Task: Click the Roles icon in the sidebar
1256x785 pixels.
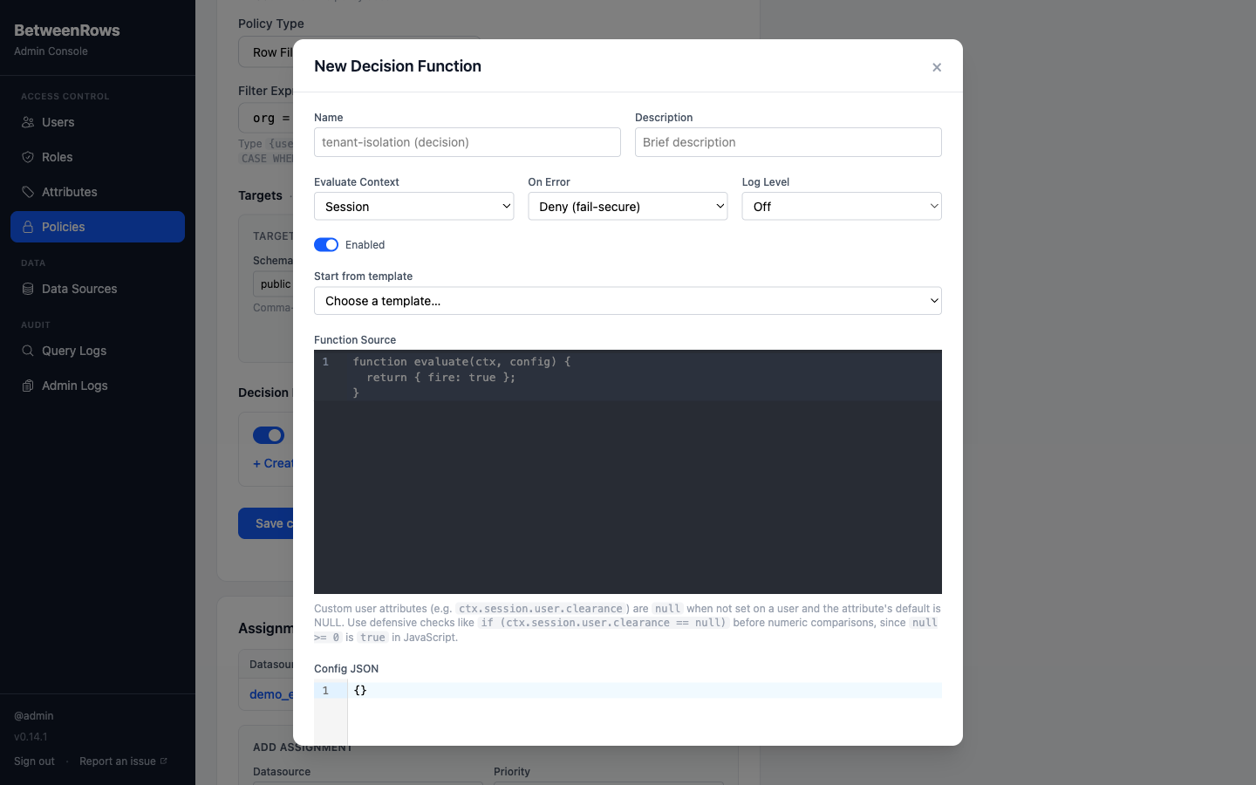Action: click(x=30, y=157)
